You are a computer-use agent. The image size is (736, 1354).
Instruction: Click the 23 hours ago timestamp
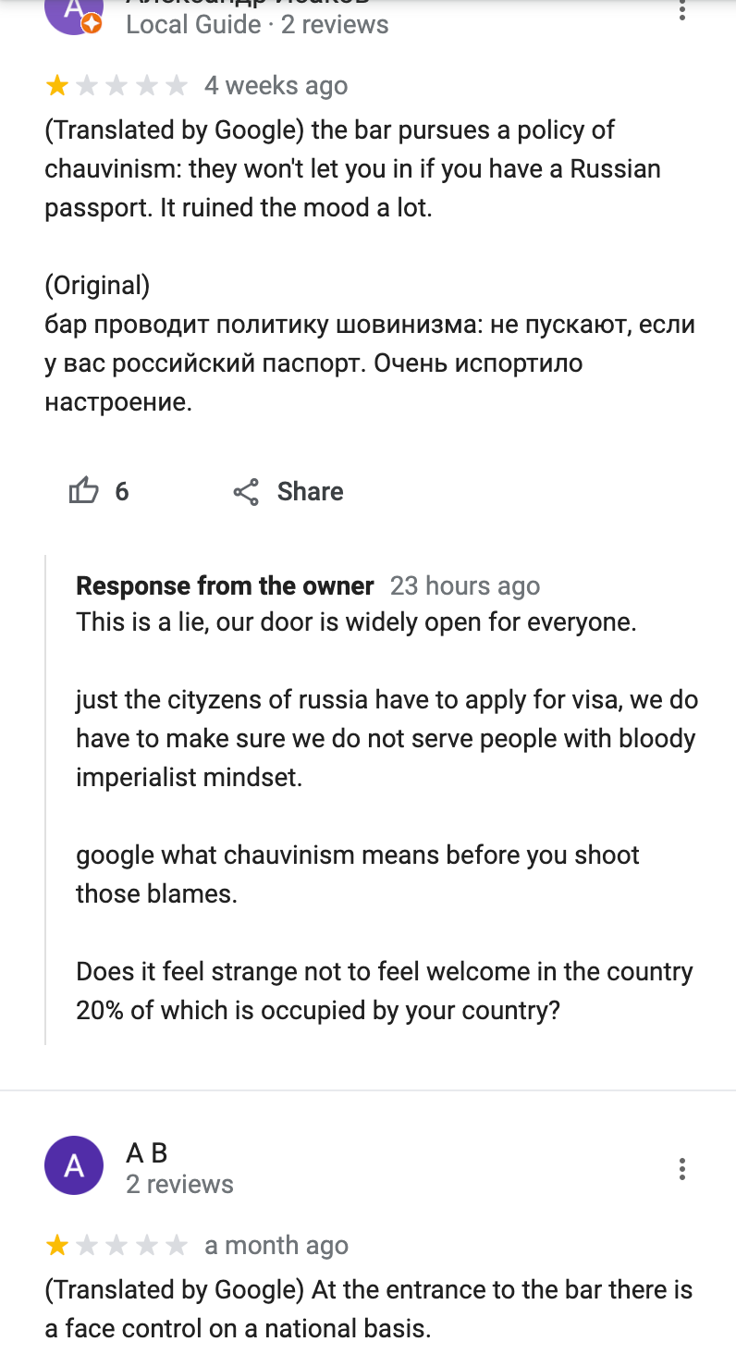(465, 586)
